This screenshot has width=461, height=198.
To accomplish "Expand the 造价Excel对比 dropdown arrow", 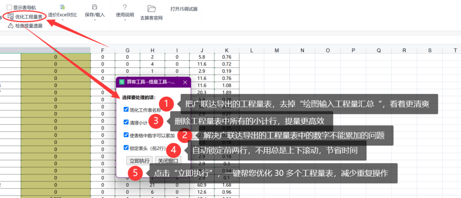I will point(62,20).
